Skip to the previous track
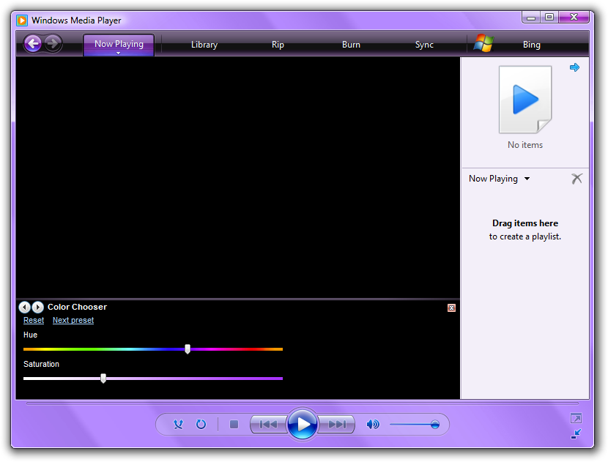 pyautogui.click(x=268, y=424)
